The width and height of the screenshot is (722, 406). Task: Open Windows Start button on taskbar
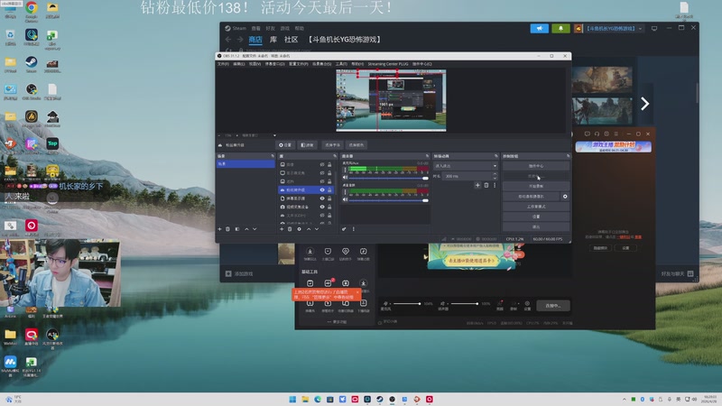pos(292,399)
